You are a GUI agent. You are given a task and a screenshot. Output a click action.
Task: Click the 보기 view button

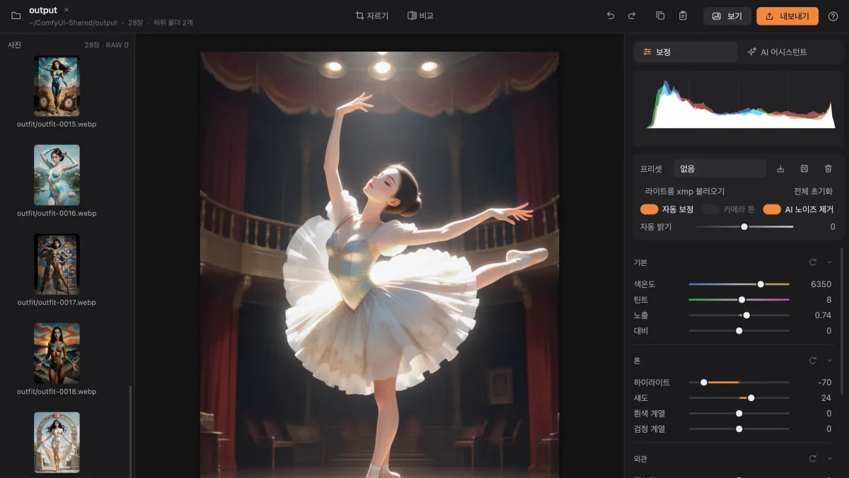727,16
